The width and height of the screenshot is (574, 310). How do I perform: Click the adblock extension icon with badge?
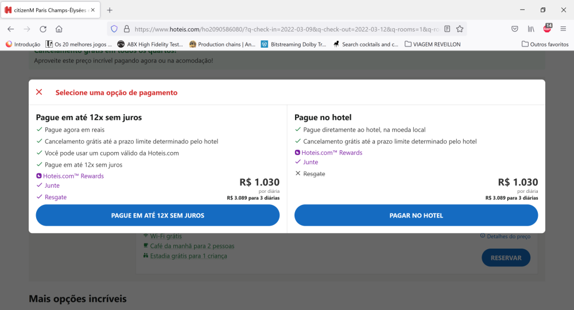coord(547,29)
